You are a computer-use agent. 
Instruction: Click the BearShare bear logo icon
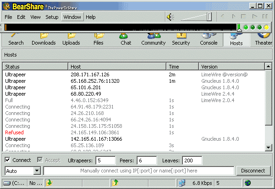coord(7,6)
